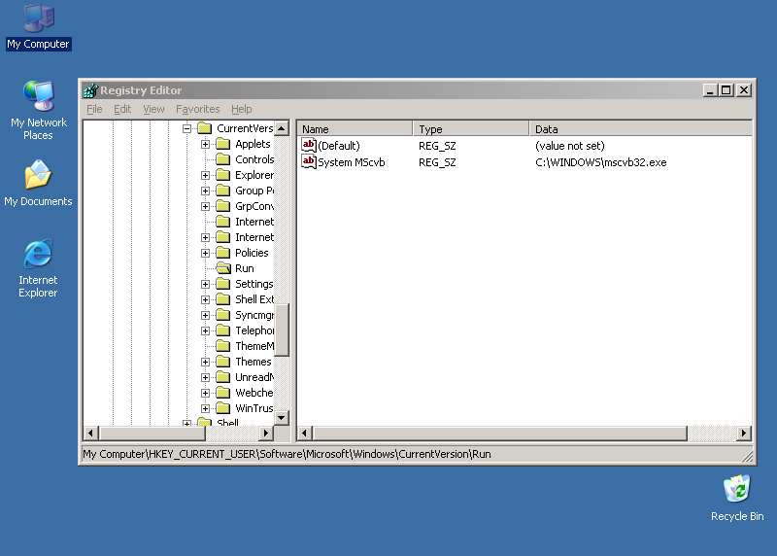Screen dimensions: 777x556
Task: Select the Recycle Bin icon
Action: [x=736, y=490]
